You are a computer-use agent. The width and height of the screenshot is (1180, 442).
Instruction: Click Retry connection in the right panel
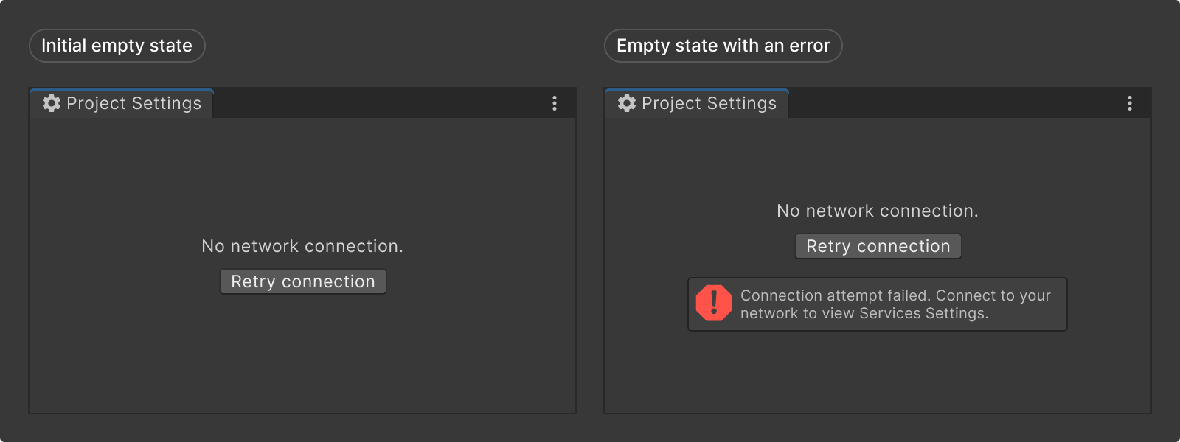(878, 246)
